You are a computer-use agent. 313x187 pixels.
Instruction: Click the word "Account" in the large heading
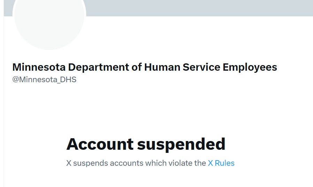point(100,144)
